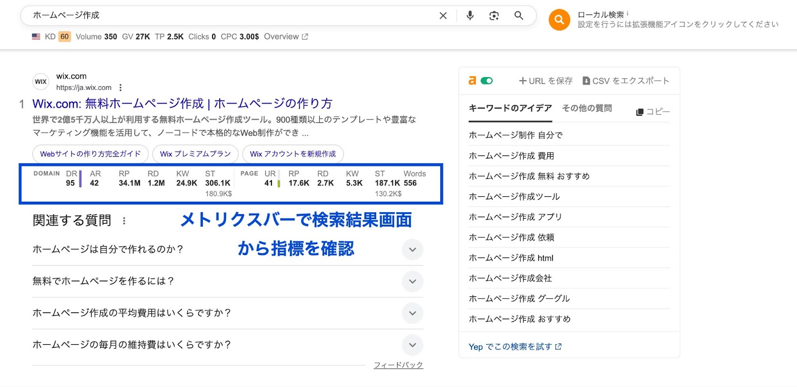Viewport: 797px width, 387px height.
Task: Click the US flag country icon
Action: point(36,36)
